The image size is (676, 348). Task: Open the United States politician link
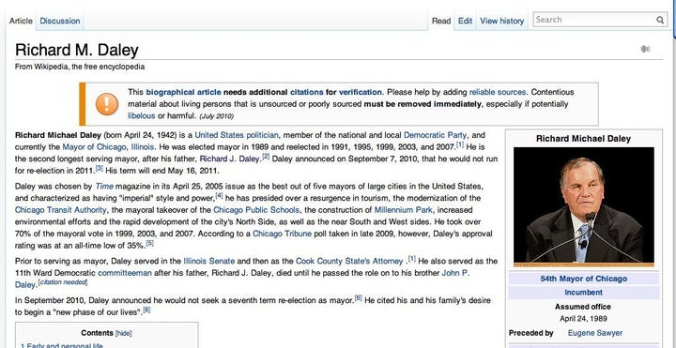[237, 135]
